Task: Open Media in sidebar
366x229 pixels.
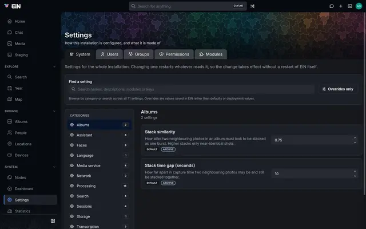Action: point(30,44)
